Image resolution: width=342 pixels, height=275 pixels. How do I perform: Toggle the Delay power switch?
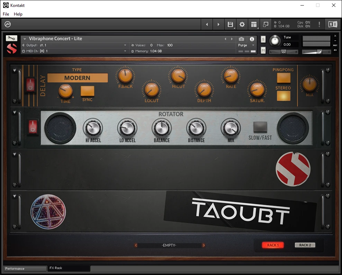[30, 85]
